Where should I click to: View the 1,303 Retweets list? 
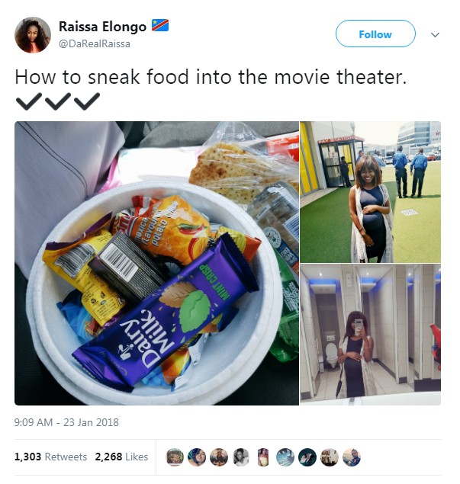click(x=50, y=457)
